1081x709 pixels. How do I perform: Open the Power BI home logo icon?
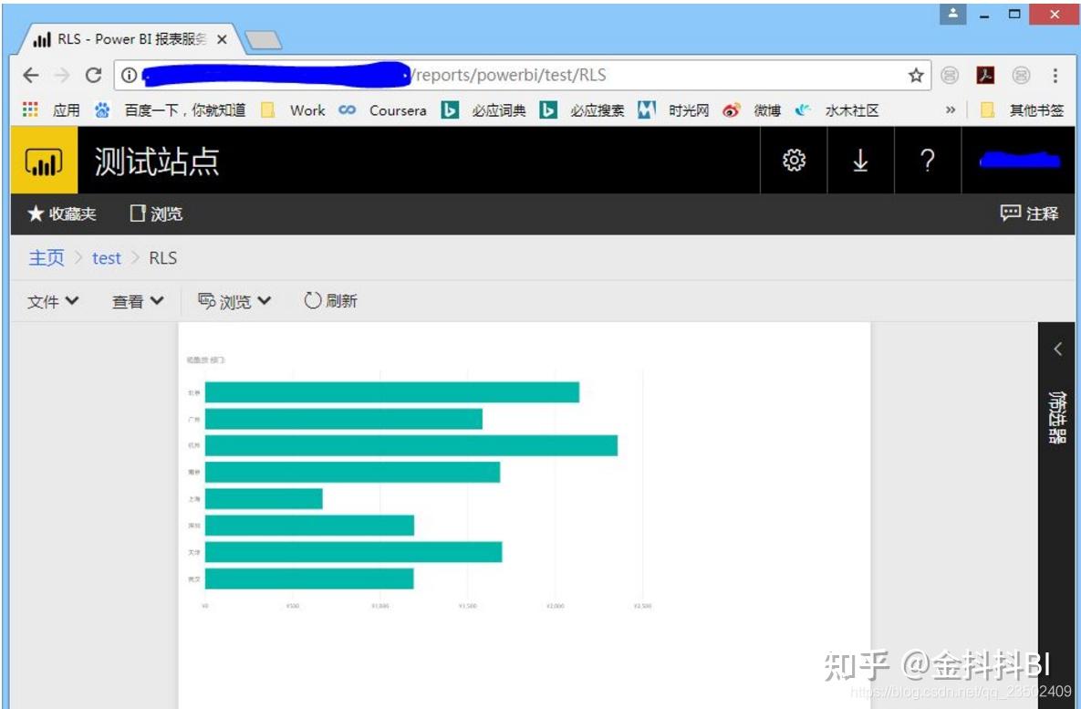(x=43, y=160)
